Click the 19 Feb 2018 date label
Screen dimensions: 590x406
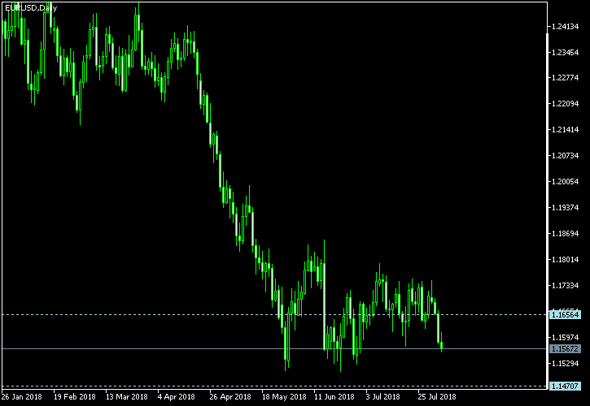click(x=75, y=396)
